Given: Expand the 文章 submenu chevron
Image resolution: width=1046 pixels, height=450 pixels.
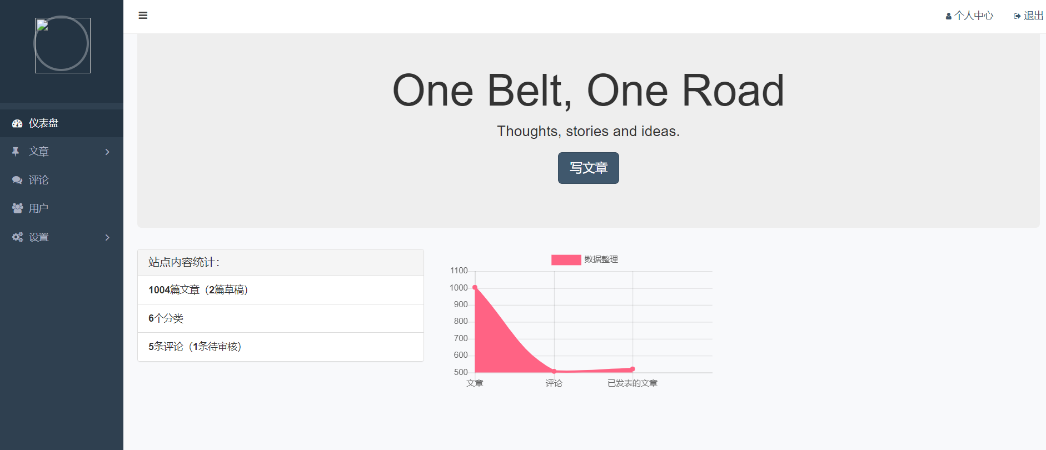Looking at the screenshot, I should point(107,152).
